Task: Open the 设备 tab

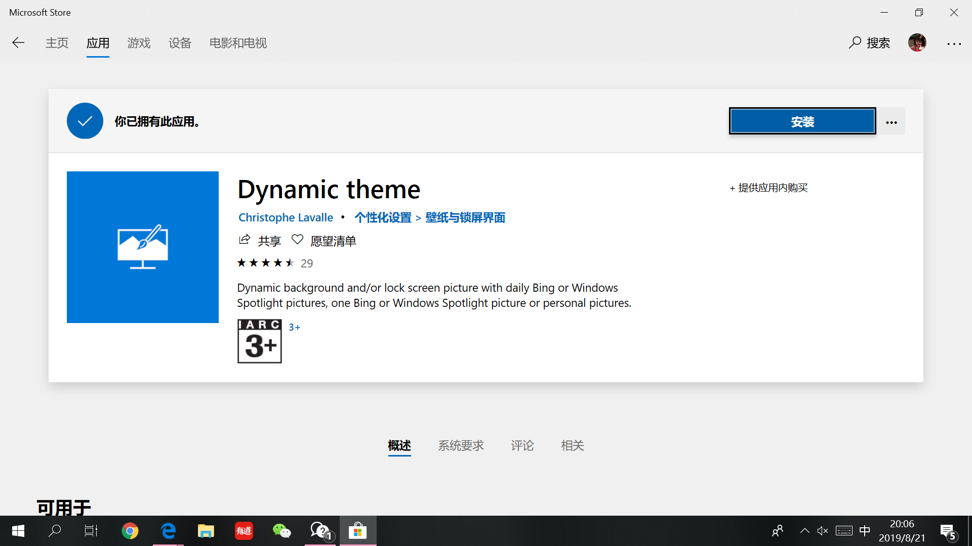Action: tap(180, 43)
